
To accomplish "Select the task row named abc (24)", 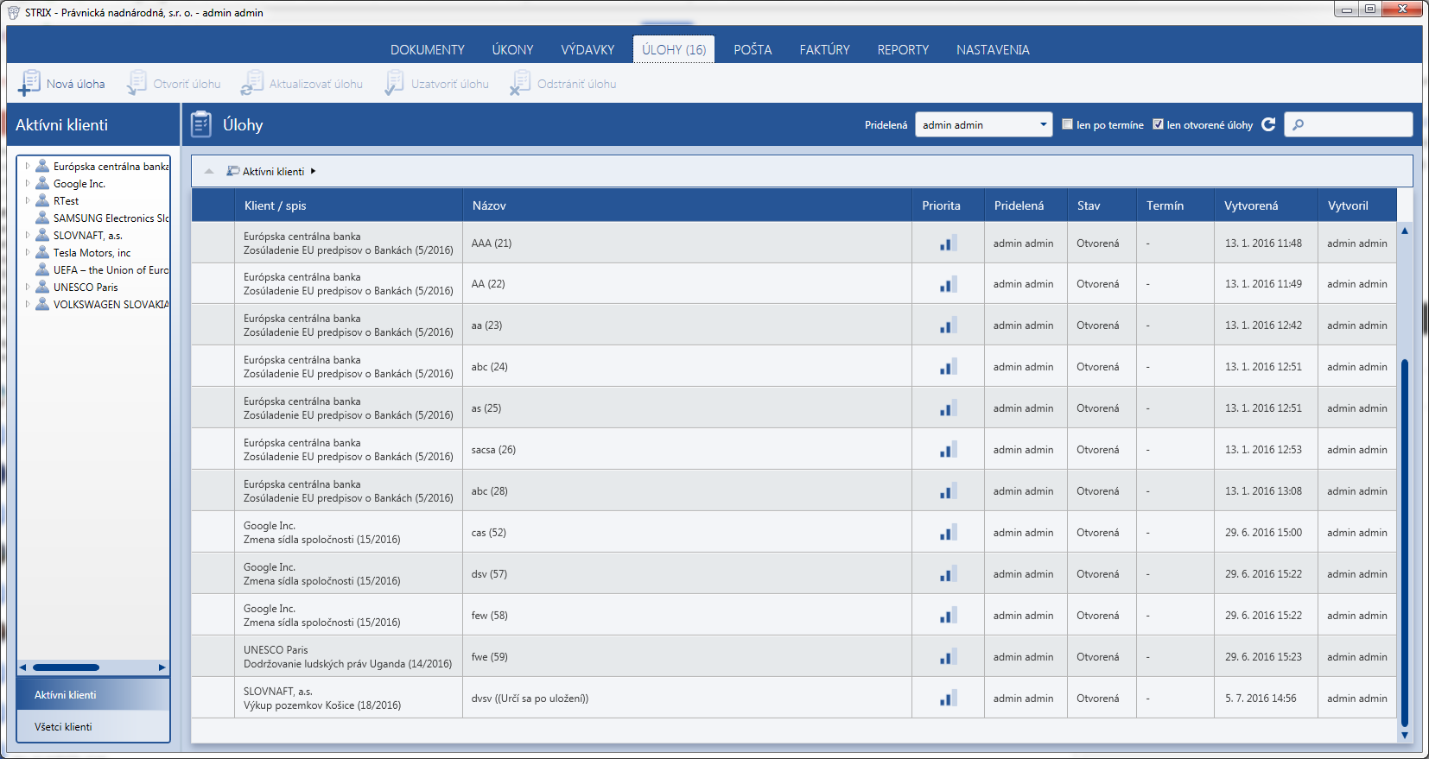I will [794, 367].
